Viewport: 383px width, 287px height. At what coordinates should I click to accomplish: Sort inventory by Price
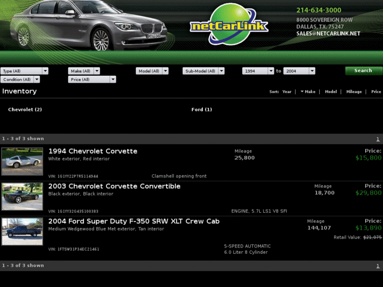(376, 92)
